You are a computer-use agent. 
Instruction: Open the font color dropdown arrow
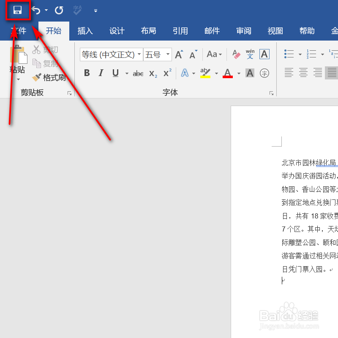[x=238, y=73]
